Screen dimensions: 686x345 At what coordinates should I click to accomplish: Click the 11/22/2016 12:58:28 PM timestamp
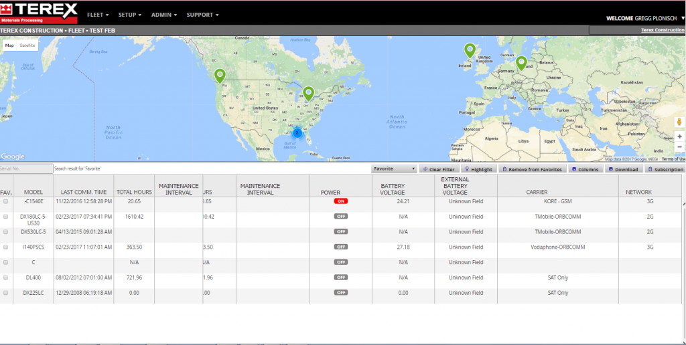coord(84,201)
